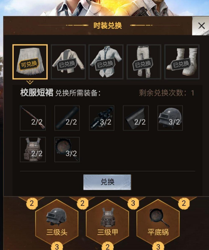Select the school uniform skirt item
This screenshot has width=209, height=250.
pos(30,62)
